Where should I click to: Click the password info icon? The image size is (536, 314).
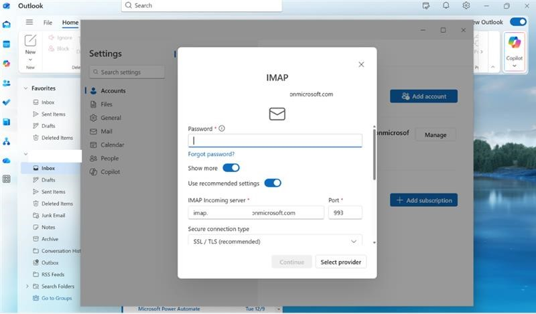[x=222, y=129]
